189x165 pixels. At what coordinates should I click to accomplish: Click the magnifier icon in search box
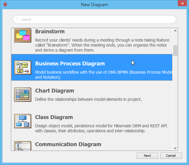17,19
